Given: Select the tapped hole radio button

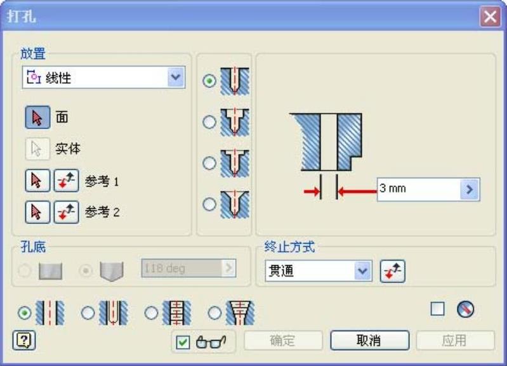Looking at the screenshot, I should [151, 313].
